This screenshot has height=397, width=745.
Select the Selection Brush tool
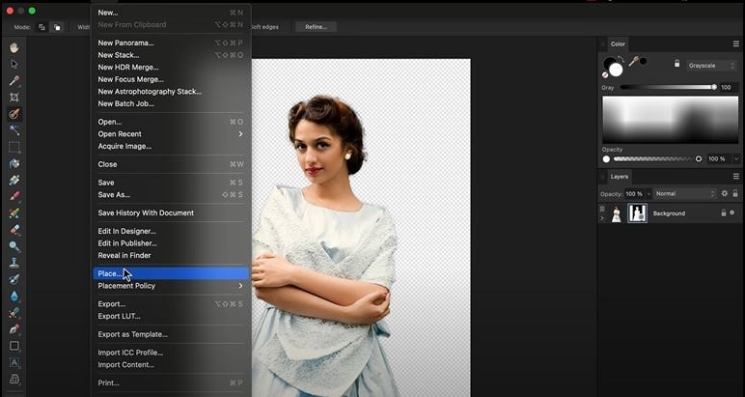pos(14,114)
